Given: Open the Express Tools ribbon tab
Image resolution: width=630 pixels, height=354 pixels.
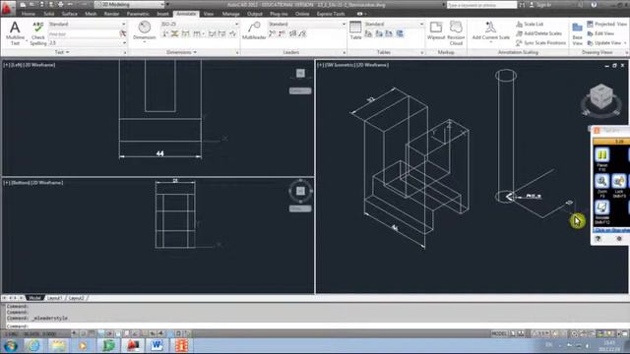Looking at the screenshot, I should (x=331, y=14).
